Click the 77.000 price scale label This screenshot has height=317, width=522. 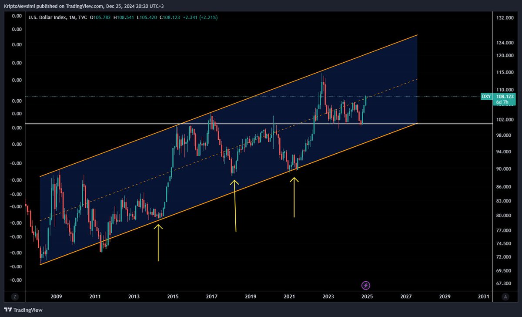pyautogui.click(x=505, y=230)
